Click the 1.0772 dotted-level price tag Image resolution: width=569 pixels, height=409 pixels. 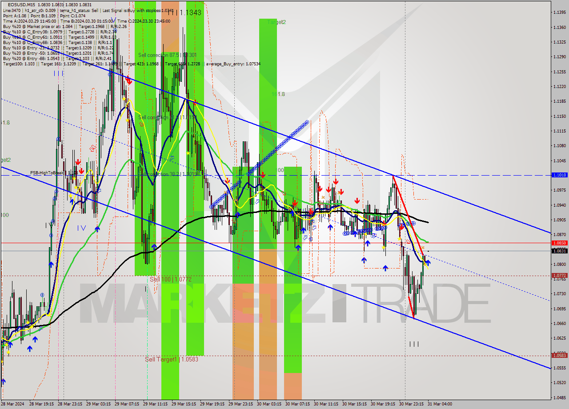click(559, 276)
